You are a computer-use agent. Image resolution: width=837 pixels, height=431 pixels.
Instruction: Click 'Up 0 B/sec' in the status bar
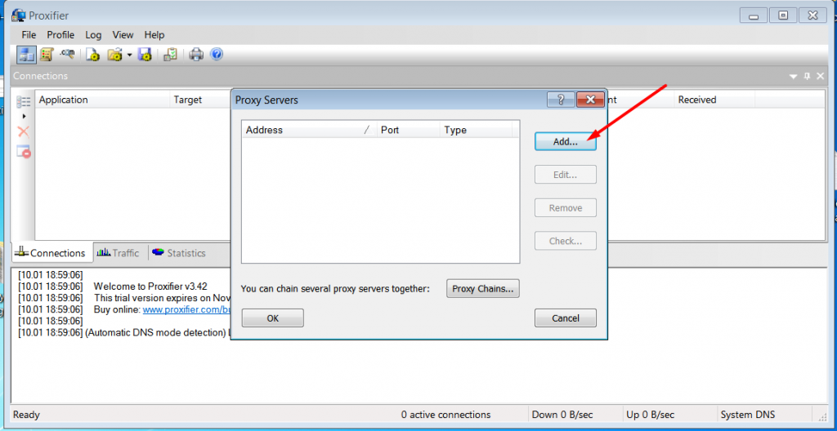click(x=651, y=415)
